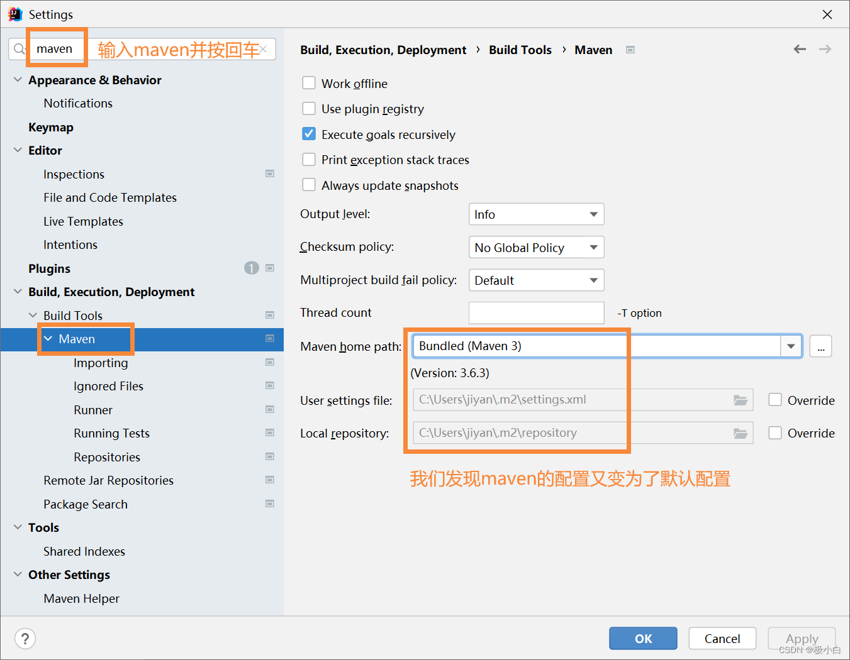Select Live Templates in tree

[83, 221]
